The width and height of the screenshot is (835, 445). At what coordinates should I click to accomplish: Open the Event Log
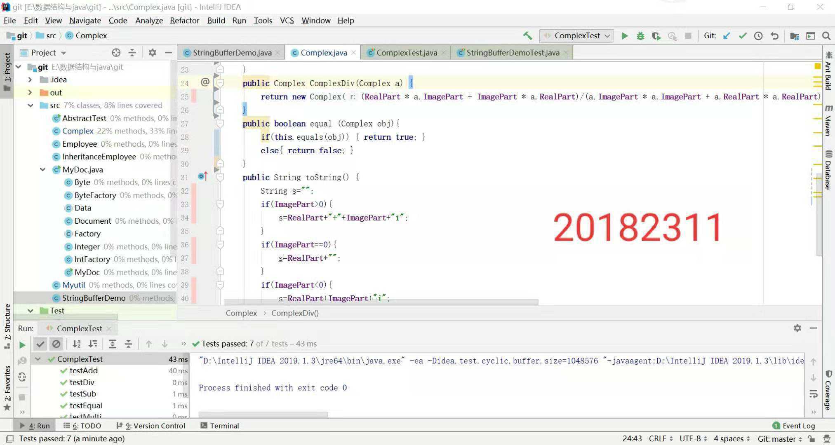coord(793,426)
